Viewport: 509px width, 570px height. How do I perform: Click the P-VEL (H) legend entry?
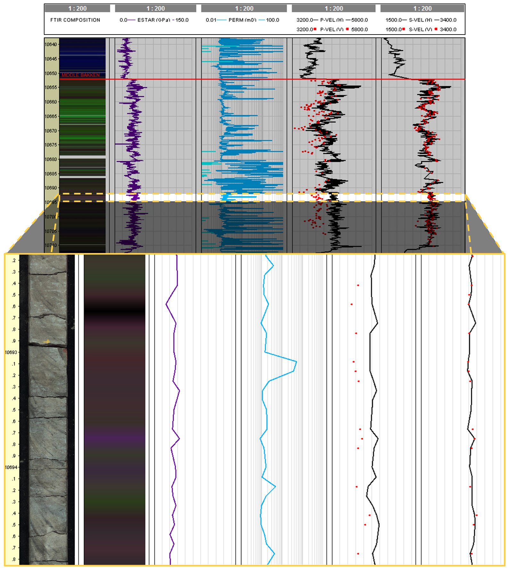coord(332,20)
